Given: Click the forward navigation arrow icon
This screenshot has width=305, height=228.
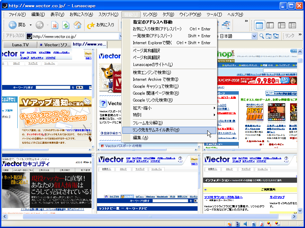Looking at the screenshot, I should [40, 25].
